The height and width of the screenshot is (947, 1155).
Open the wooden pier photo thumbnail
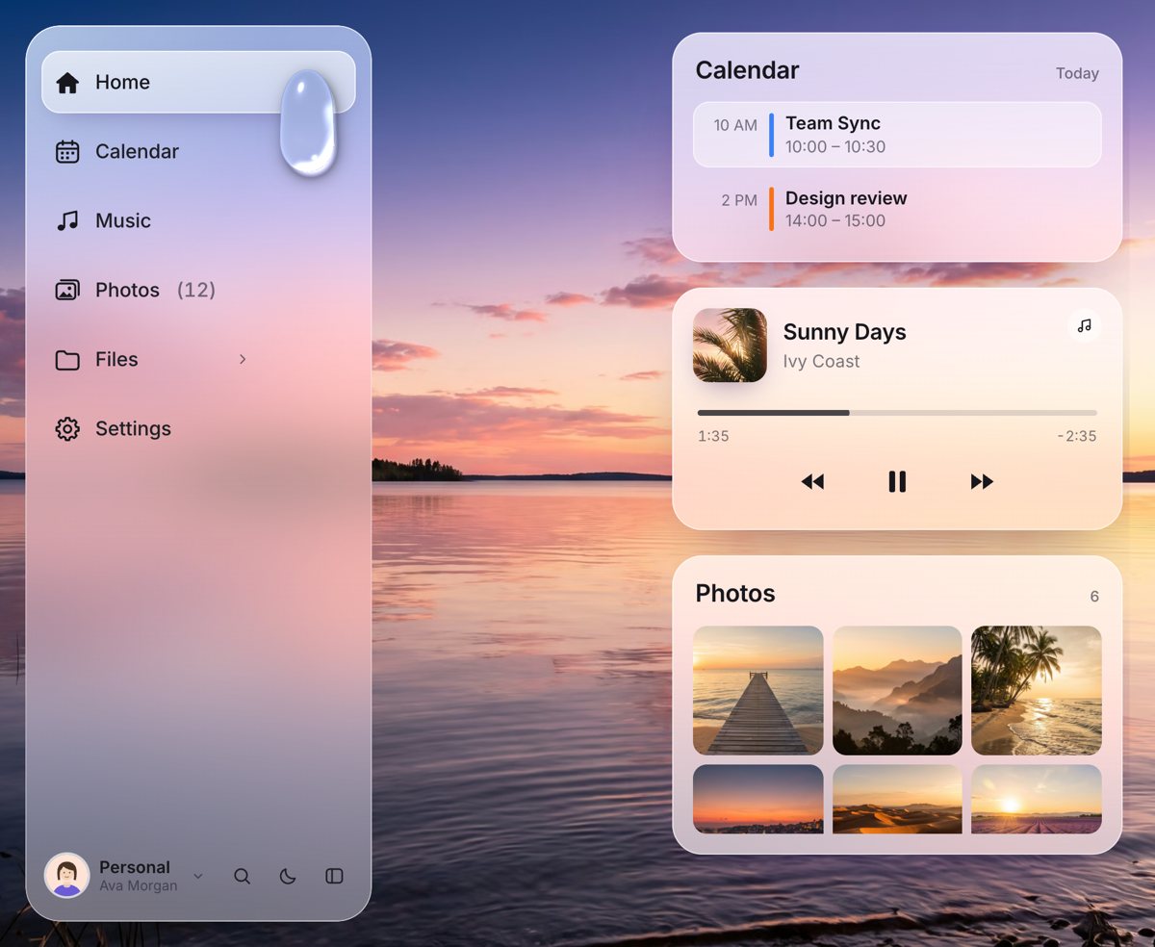(758, 690)
